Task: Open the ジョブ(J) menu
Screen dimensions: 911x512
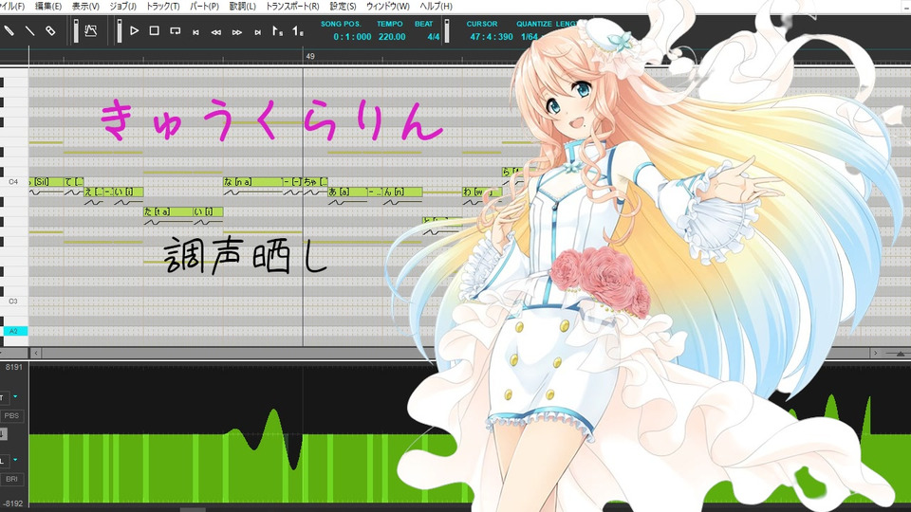Action: tap(122, 6)
